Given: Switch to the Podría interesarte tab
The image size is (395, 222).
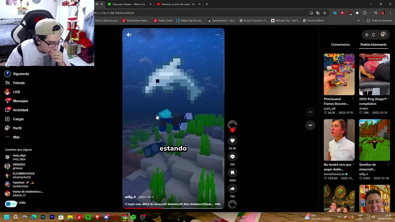Looking at the screenshot, I should coord(373,44).
